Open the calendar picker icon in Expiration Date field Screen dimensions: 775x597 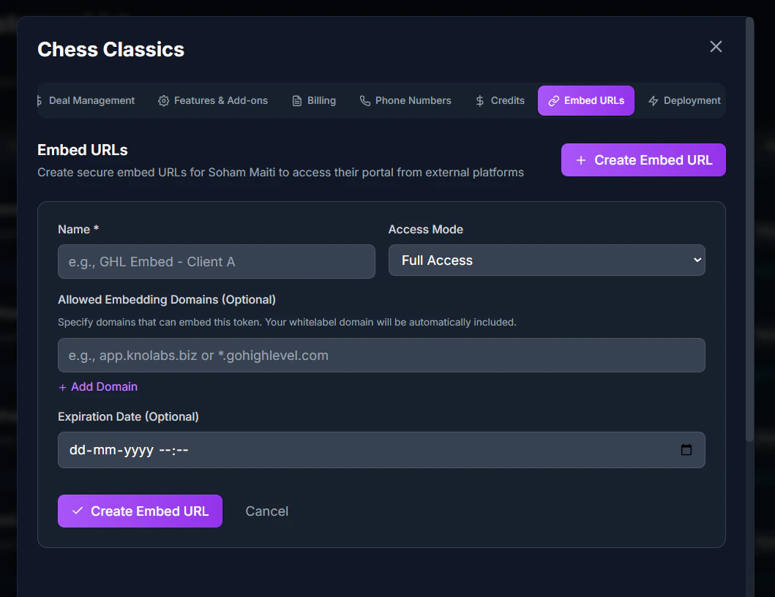(x=686, y=450)
